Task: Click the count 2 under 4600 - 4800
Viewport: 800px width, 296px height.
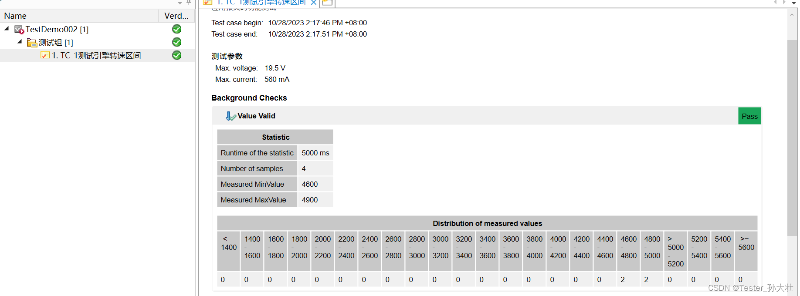Action: (629, 279)
